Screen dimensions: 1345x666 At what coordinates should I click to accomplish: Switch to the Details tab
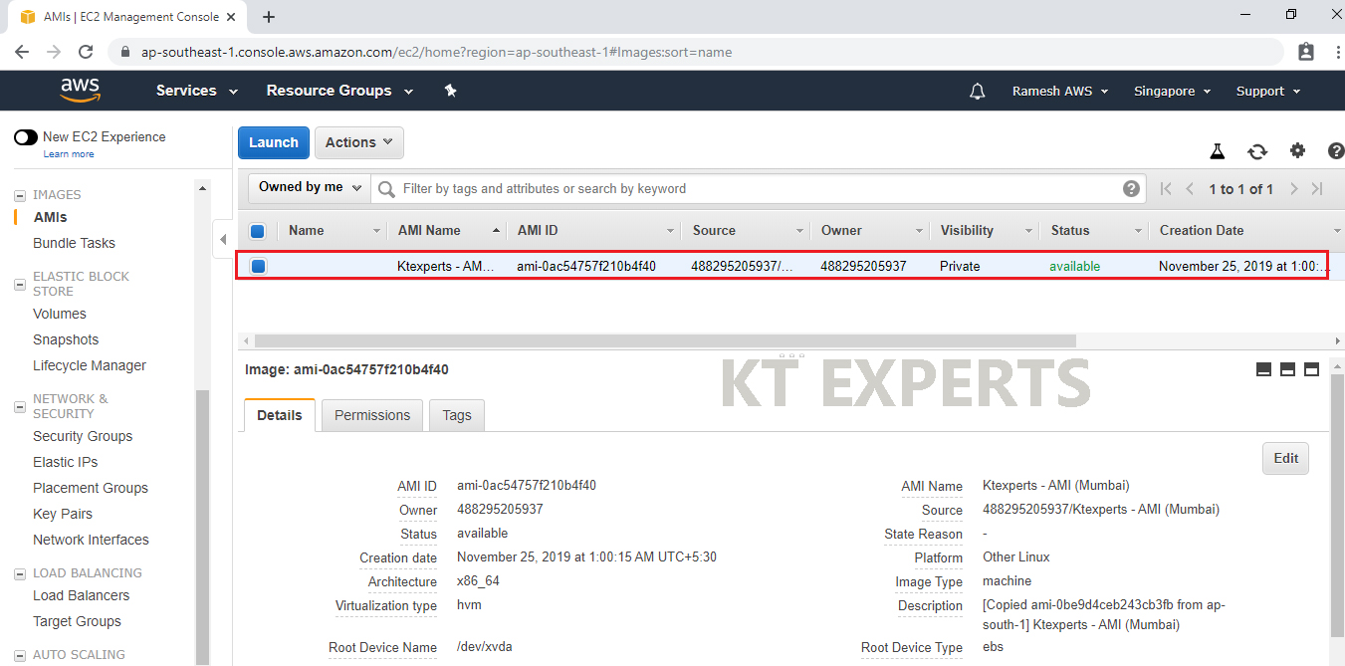(x=280, y=415)
